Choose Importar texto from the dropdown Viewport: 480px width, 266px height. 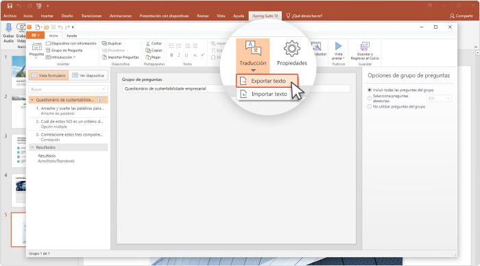pyautogui.click(x=267, y=94)
